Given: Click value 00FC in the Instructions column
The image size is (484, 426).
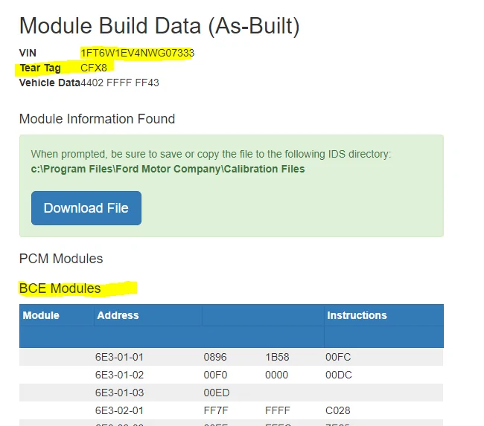Looking at the screenshot, I should coord(338,357).
